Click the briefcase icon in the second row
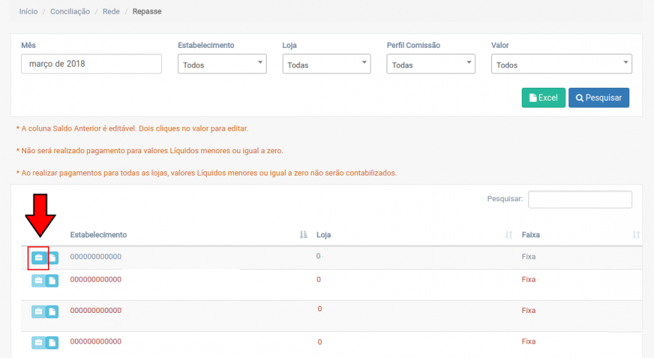Viewport: 654px width, 358px height. [39, 280]
